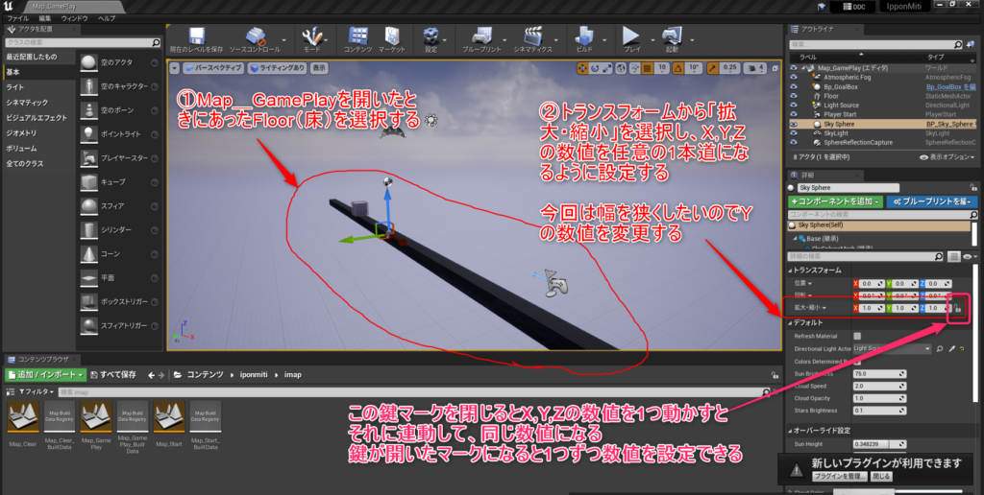Select the ライト (Lights) category tab
The width and height of the screenshot is (984, 495).
15,86
